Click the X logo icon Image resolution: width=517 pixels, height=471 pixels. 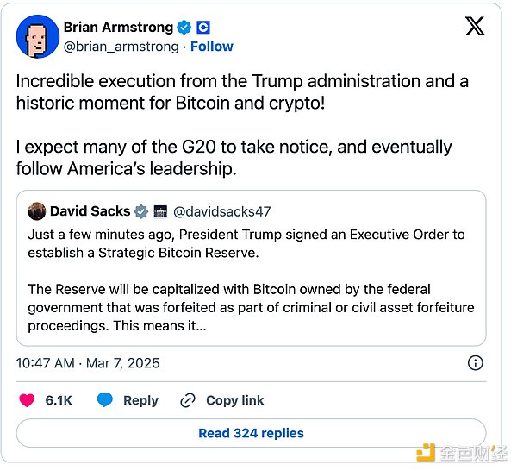point(475,28)
